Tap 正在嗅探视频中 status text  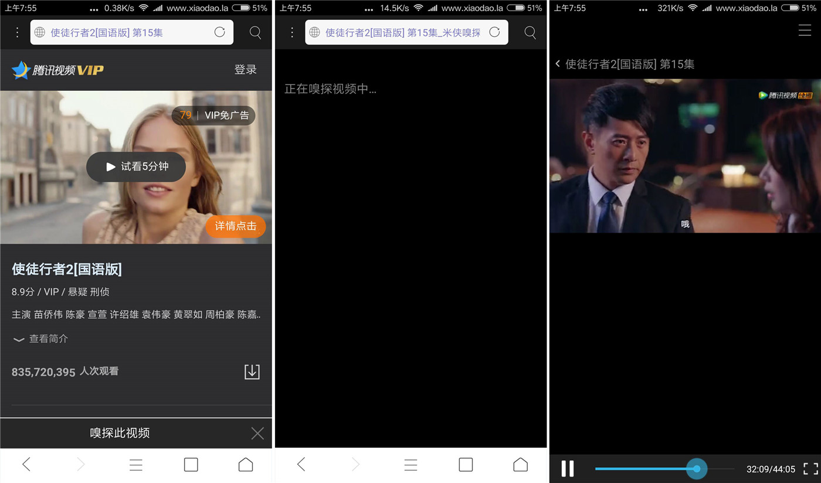(x=330, y=89)
